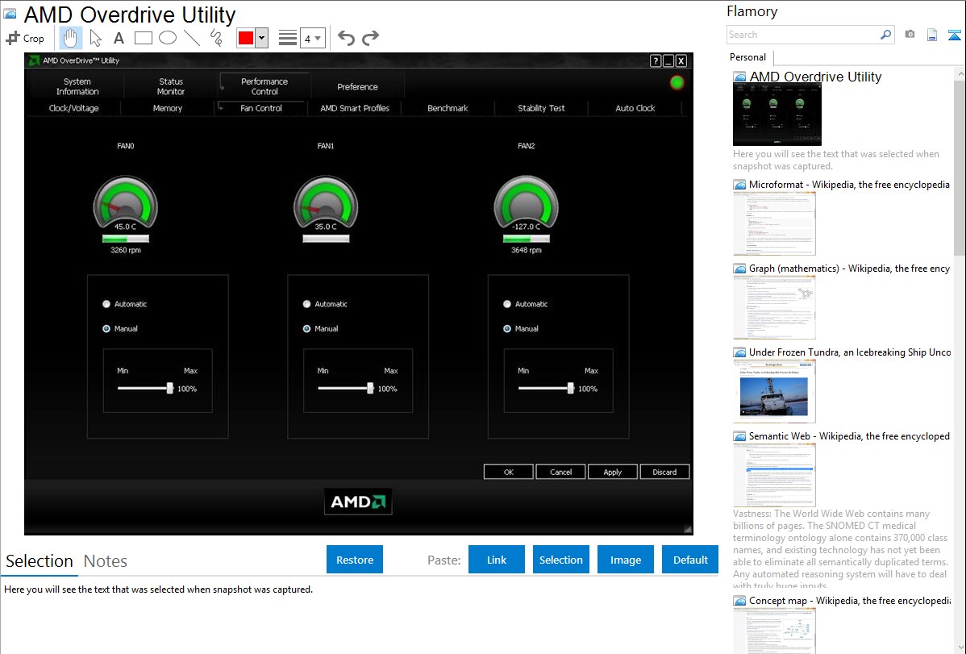The height and width of the screenshot is (654, 966).
Task: Select the Crop tool
Action: point(25,38)
